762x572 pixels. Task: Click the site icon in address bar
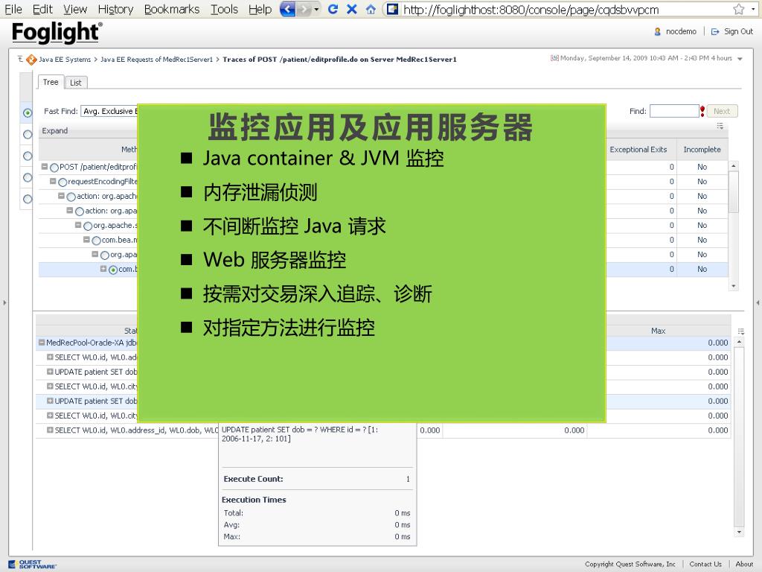pos(393,9)
